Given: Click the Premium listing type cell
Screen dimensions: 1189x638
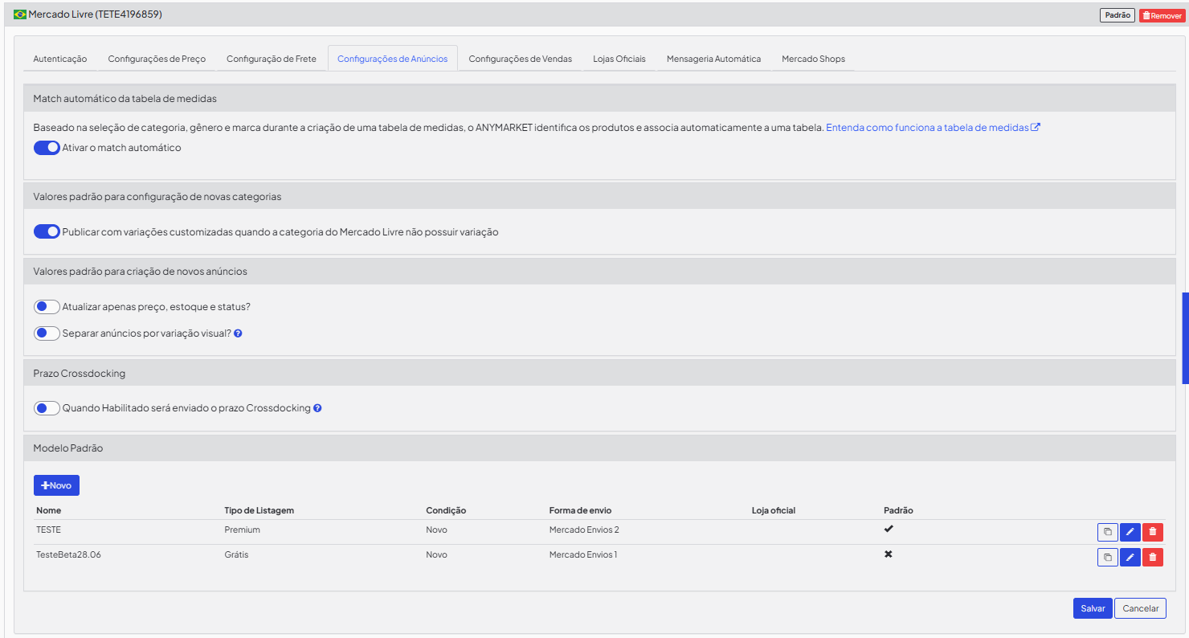Looking at the screenshot, I should coord(242,530).
